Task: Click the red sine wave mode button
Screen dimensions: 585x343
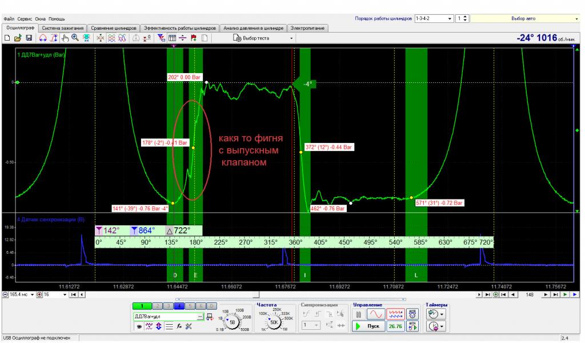Action: tap(375, 314)
